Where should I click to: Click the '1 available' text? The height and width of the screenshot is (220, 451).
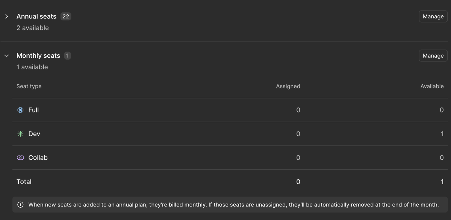[32, 67]
